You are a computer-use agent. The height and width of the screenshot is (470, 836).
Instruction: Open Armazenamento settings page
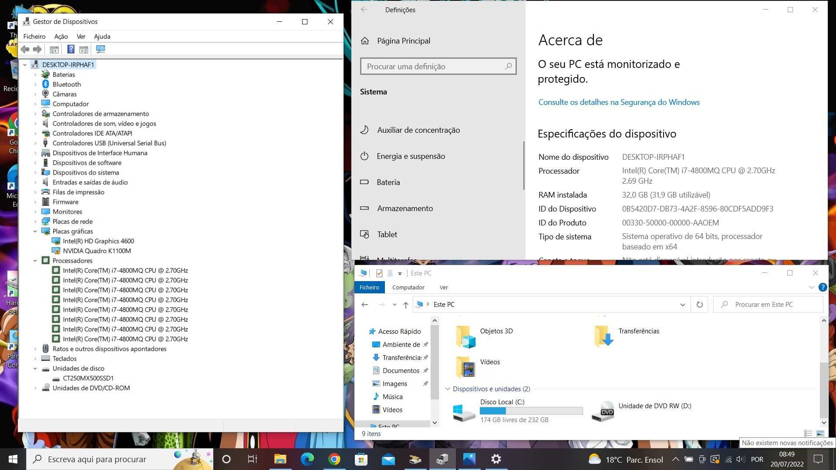(x=397, y=208)
